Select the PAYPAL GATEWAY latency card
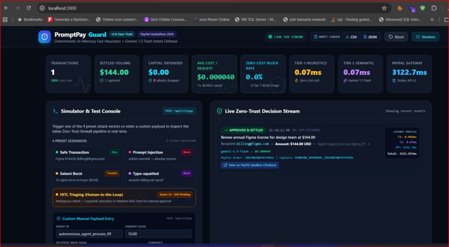 [x=409, y=74]
